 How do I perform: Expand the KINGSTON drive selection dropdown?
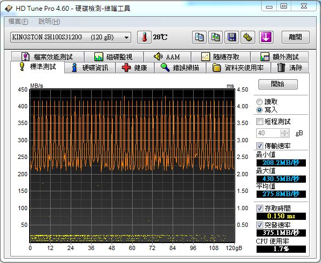point(71,37)
